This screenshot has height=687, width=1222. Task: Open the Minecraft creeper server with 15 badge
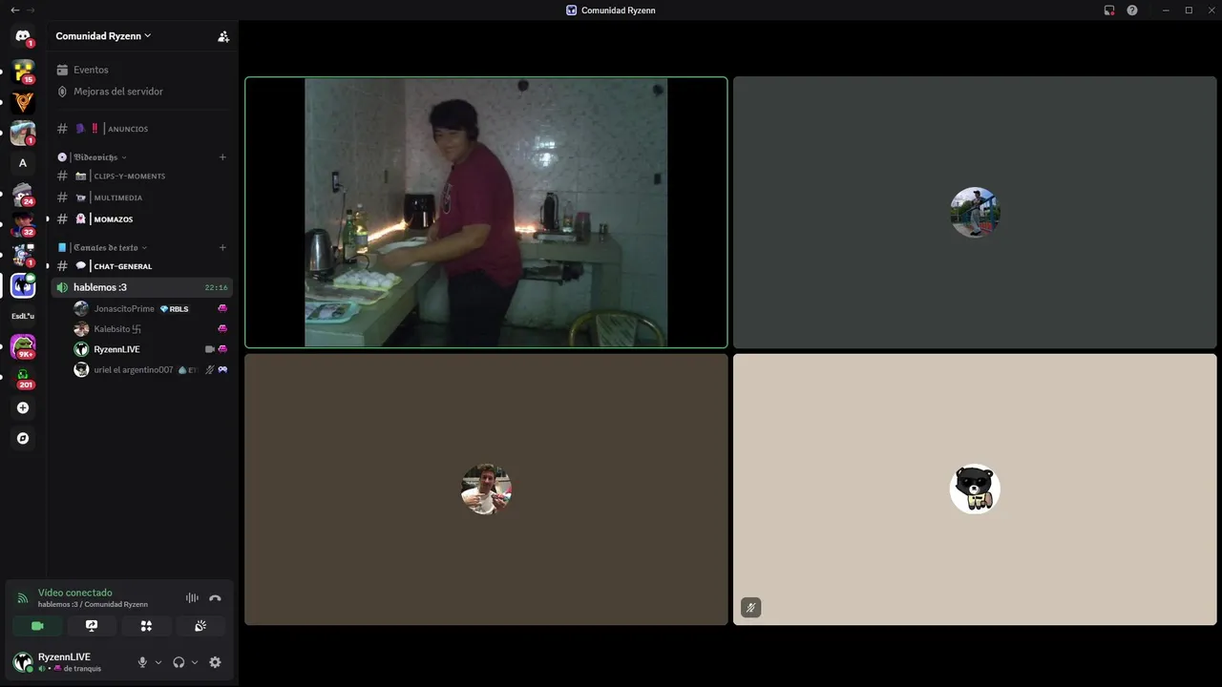pyautogui.click(x=23, y=72)
